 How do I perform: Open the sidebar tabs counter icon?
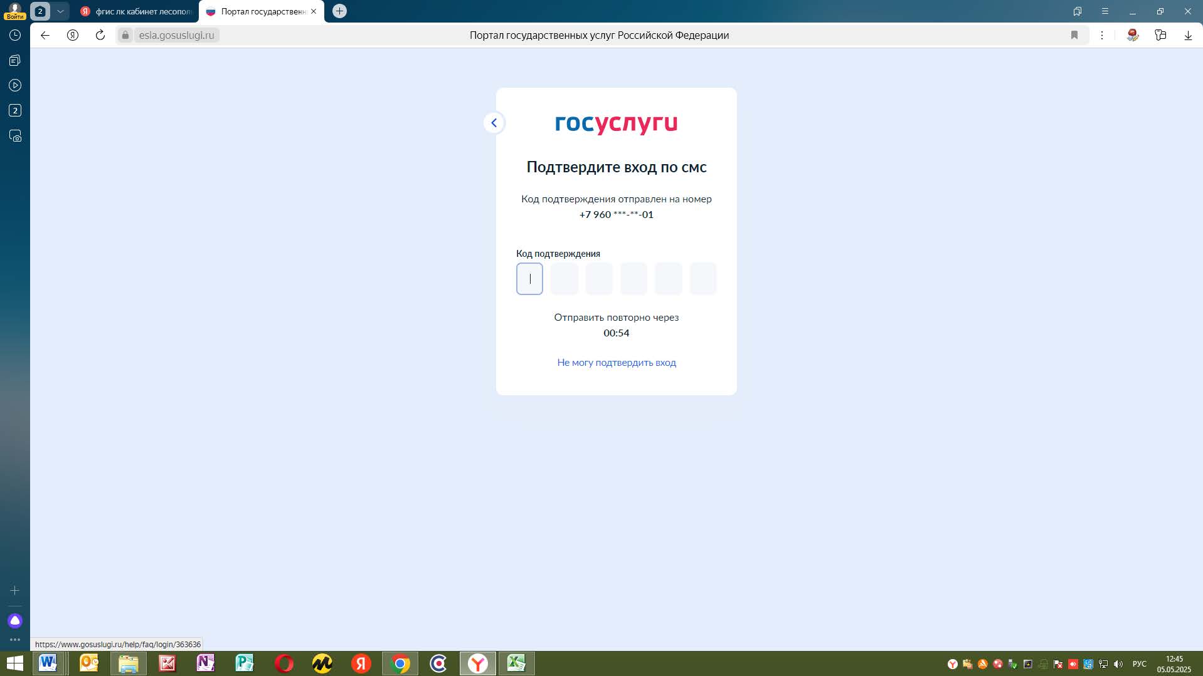click(x=15, y=110)
